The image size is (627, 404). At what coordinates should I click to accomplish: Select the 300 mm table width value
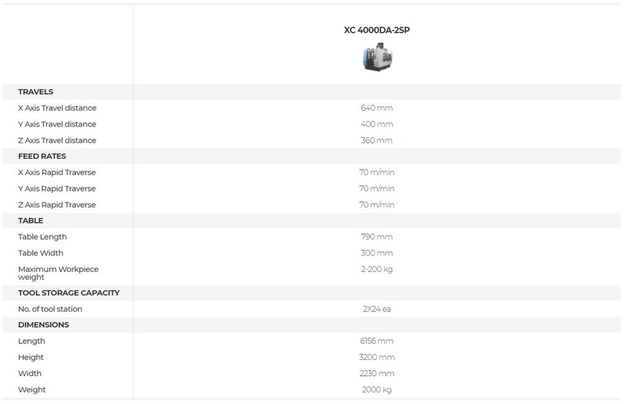coord(377,253)
